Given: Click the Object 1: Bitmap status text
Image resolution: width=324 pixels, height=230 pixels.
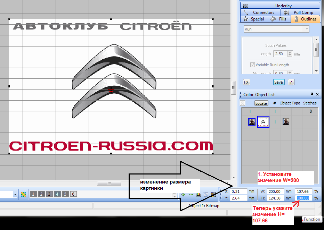Looking at the screenshot, I should [204, 206].
